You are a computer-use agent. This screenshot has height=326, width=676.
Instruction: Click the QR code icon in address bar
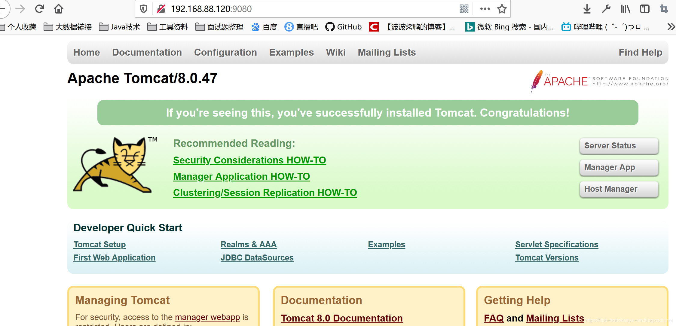[x=464, y=9]
